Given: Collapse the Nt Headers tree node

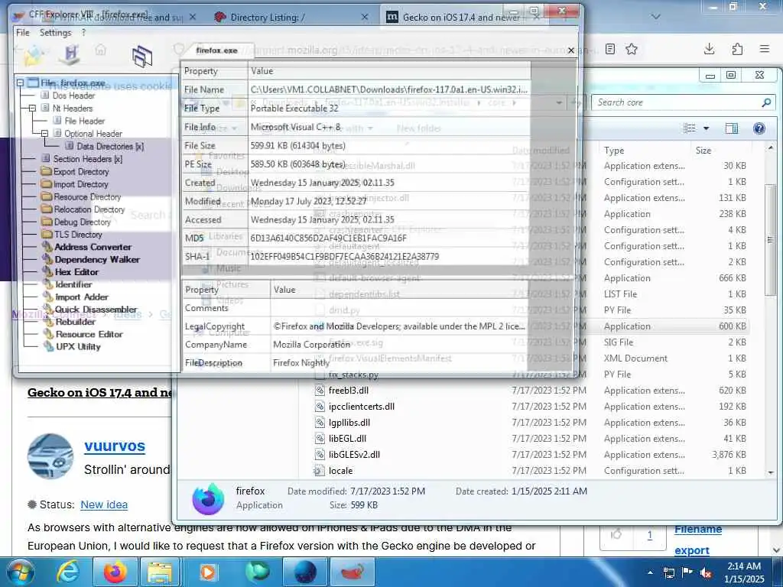Looking at the screenshot, I should click(32, 109).
